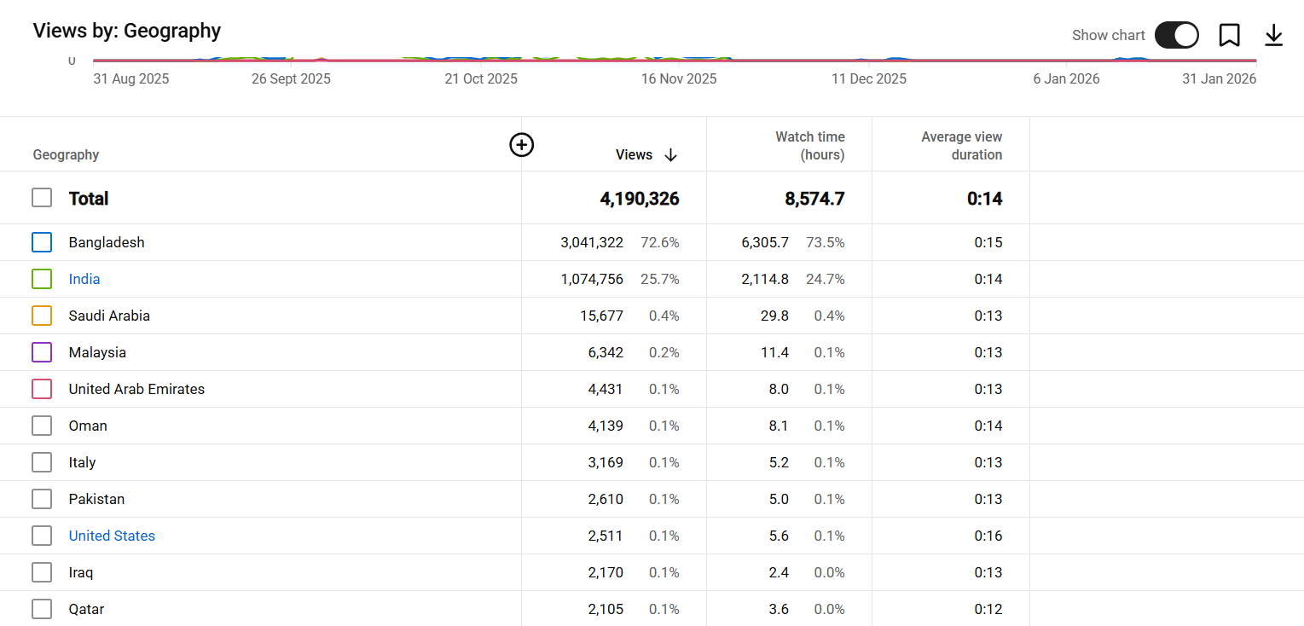Viewport: 1304px width, 626px height.
Task: Sort by Watch time (hours) column
Action: click(x=809, y=146)
